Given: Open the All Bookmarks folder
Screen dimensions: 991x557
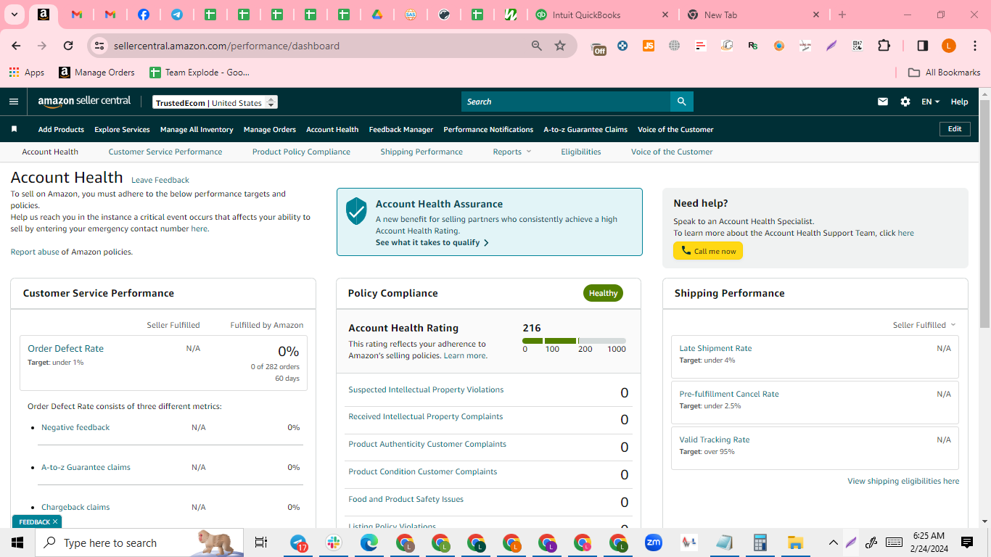Looking at the screenshot, I should pos(945,73).
